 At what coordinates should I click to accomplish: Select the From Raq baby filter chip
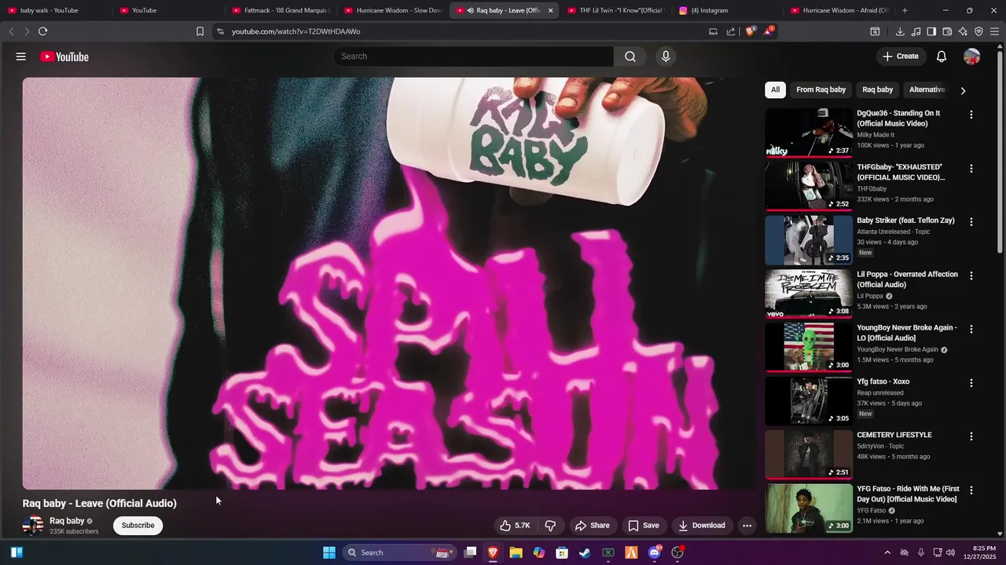[x=821, y=89]
